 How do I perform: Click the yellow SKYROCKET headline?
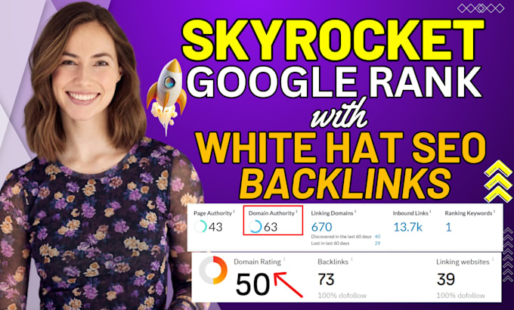pyautogui.click(x=333, y=40)
